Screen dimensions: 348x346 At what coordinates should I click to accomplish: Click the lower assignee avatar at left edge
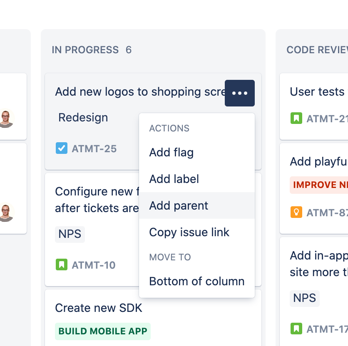pyautogui.click(x=6, y=213)
